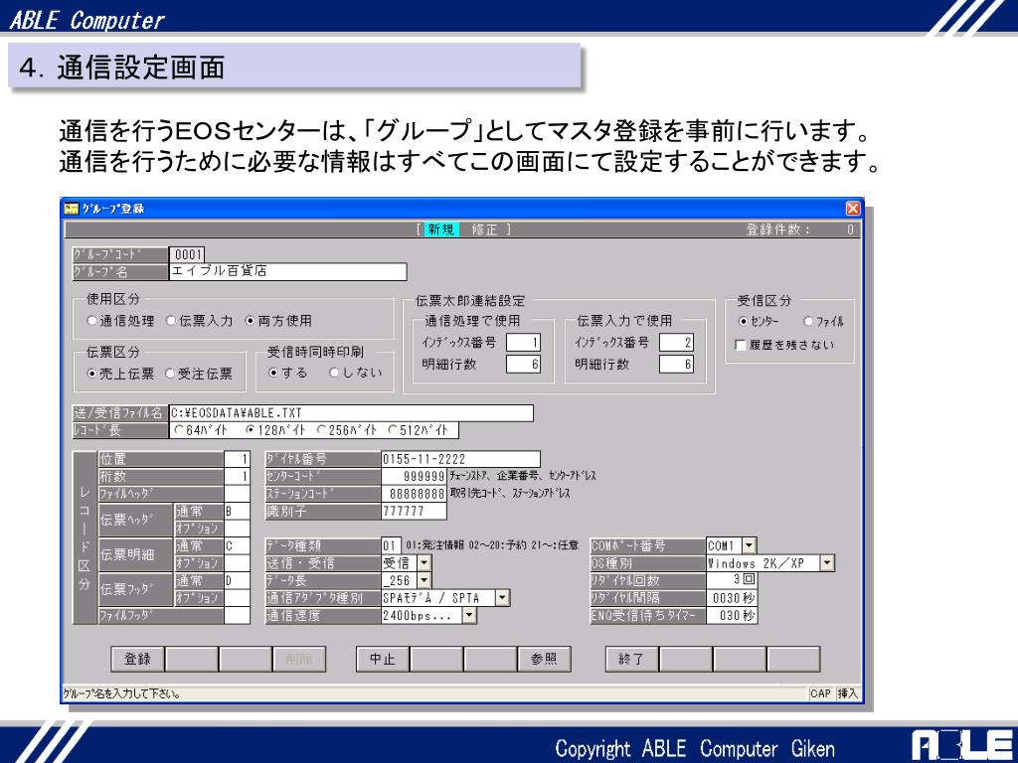The width and height of the screenshot is (1018, 763).
Task: Open 通信速度 dropdown showing 2400bps
Action: coord(469,616)
